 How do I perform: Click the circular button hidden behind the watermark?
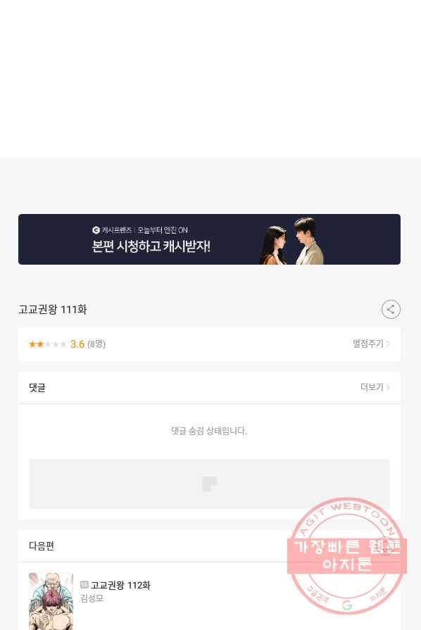tap(385, 546)
